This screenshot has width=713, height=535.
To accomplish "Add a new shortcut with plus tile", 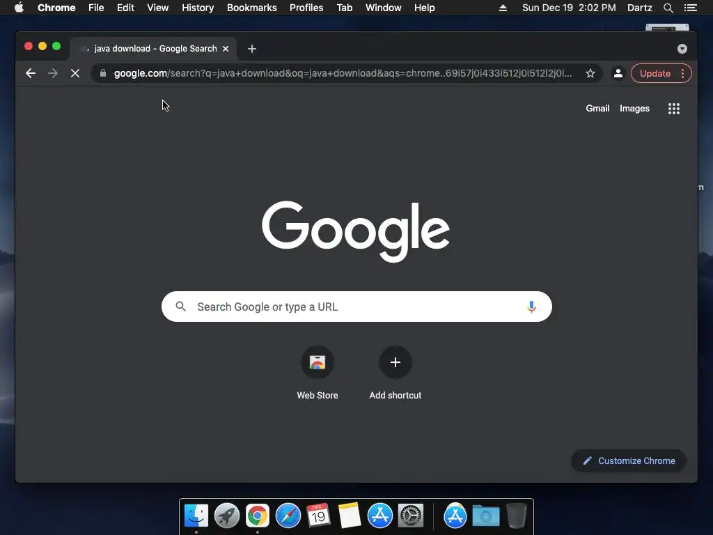I will click(x=395, y=373).
